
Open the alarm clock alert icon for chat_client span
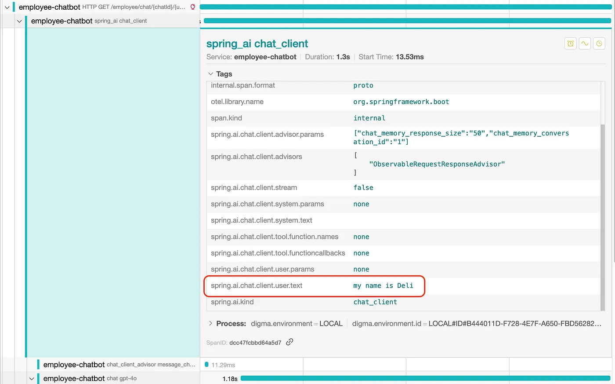pos(570,43)
